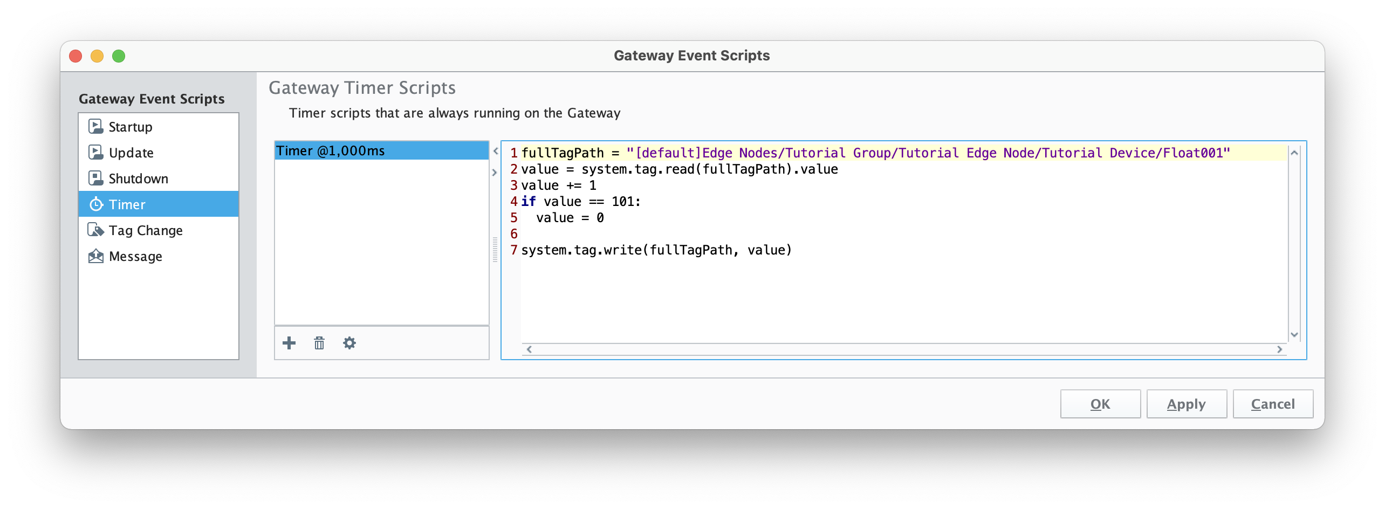Collapse the timer list with left arrow
This screenshot has width=1385, height=509.
[x=495, y=152]
